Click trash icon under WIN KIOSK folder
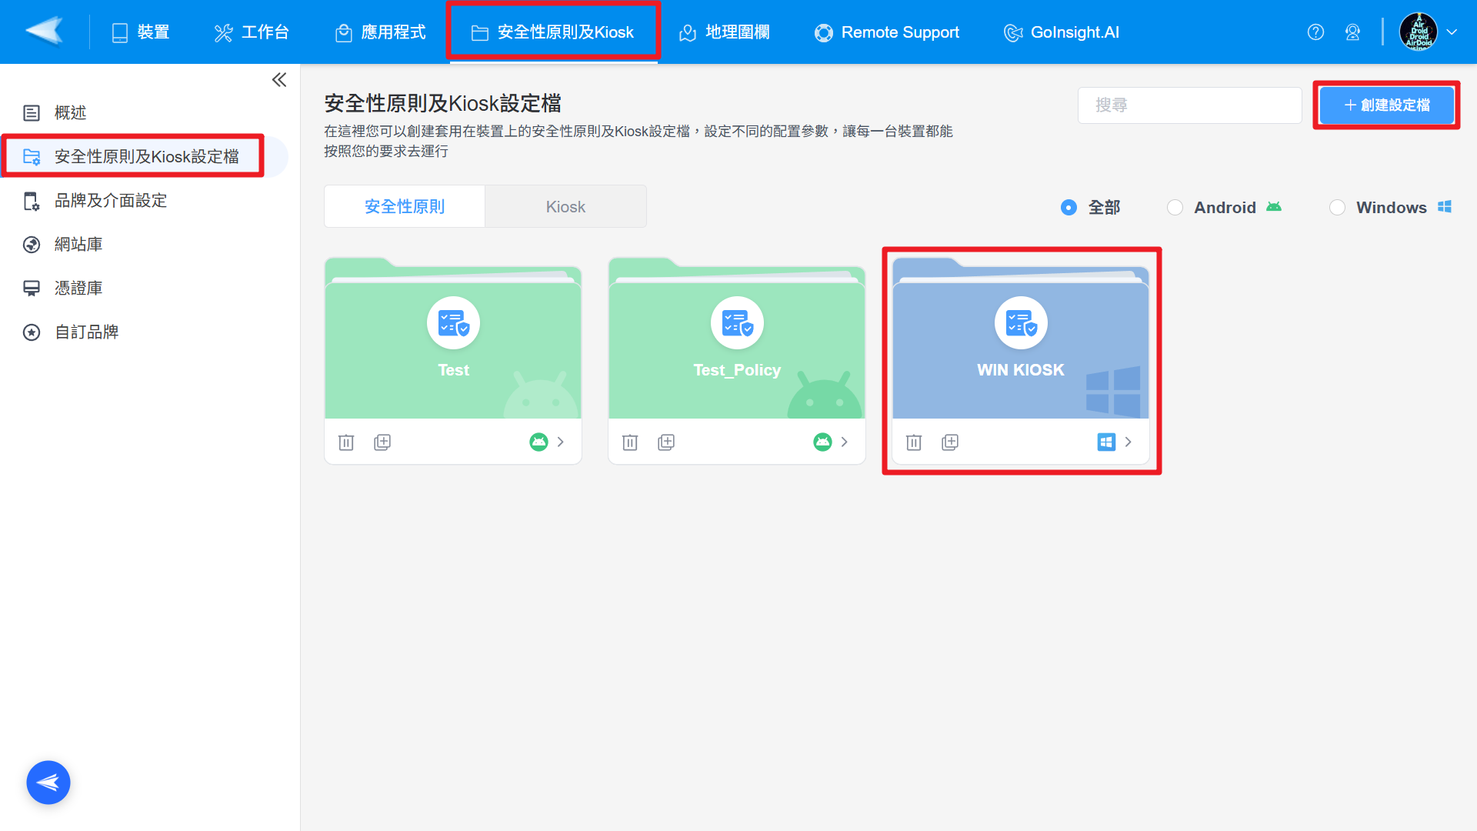 click(914, 442)
